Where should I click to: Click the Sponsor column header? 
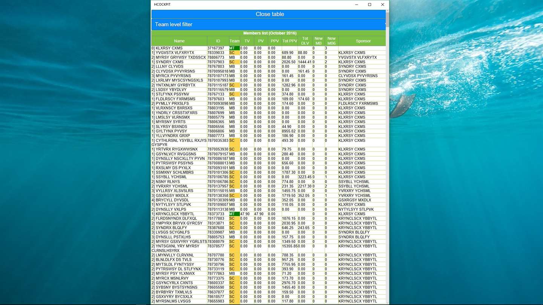coord(363,41)
